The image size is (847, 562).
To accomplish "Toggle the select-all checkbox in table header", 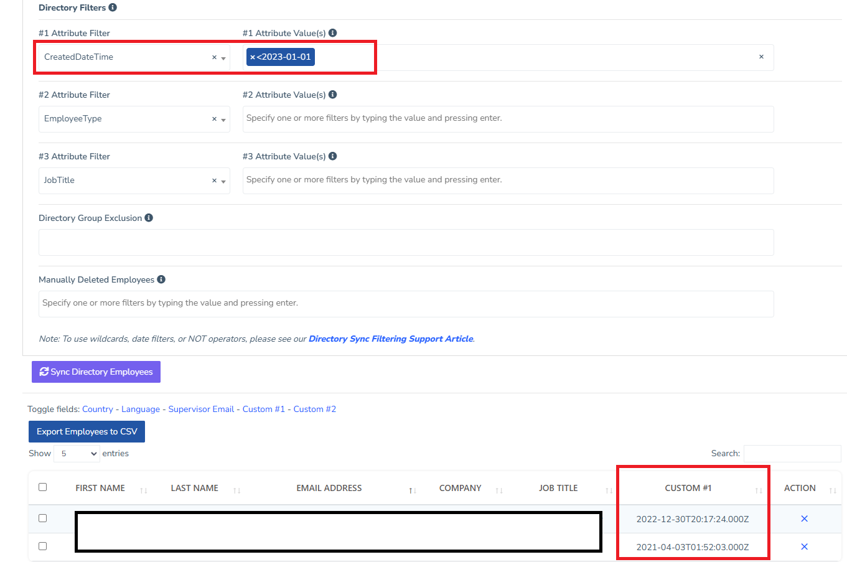I will point(43,487).
